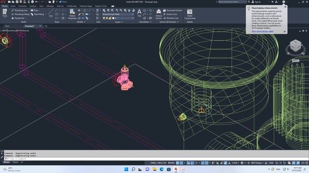This screenshot has height=173, width=309.
Task: Open the AutoCAD application menu
Action: pos(3,2)
